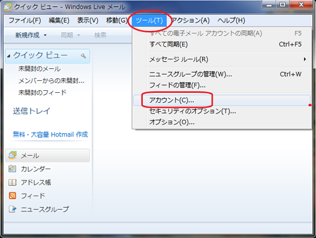Click the Windows Live Mail title bar icon
316x238 pixels.
coord(8,7)
